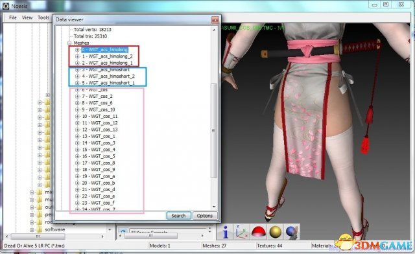The width and height of the screenshot is (415, 254).
Task: Select row 14 - WGT_cos_3
Action: coord(98,143)
